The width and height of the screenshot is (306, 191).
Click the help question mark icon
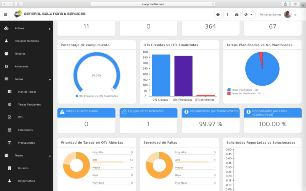click(227, 14)
